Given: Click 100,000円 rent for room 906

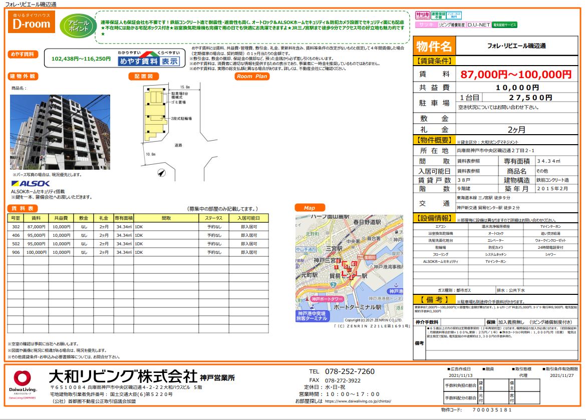Looking at the screenshot, I should click(x=36, y=252).
